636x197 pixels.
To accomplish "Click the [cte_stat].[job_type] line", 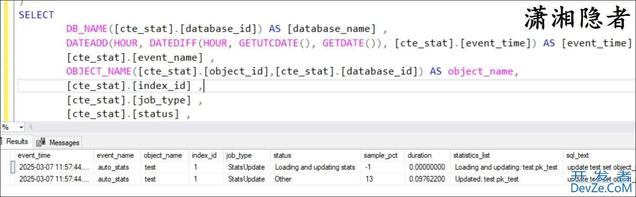I will (x=134, y=100).
